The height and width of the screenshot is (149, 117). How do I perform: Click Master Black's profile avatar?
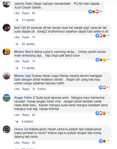(6, 52)
